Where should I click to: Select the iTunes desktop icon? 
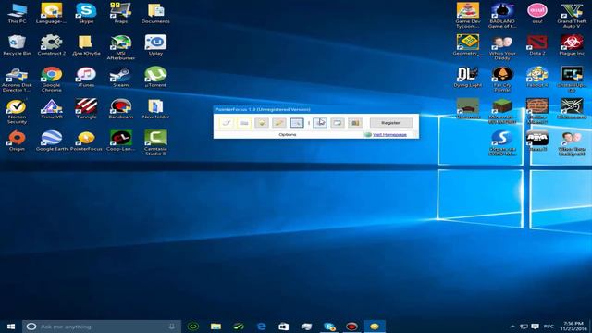coord(86,78)
